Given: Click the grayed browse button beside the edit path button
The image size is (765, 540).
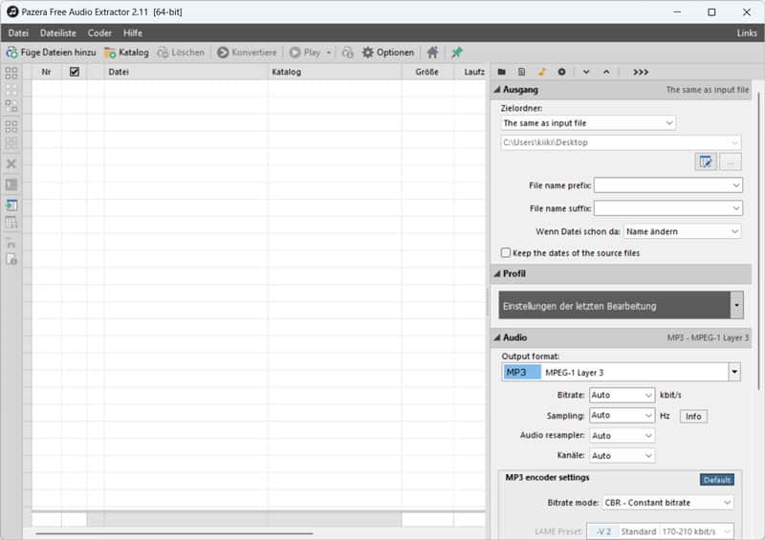Looking at the screenshot, I should (x=730, y=162).
